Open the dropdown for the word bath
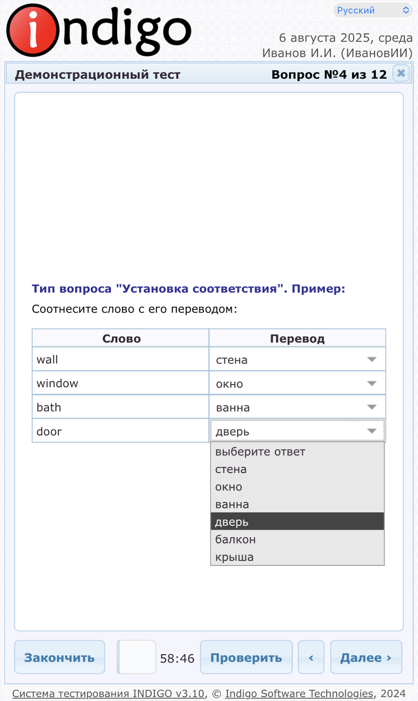 coord(297,407)
